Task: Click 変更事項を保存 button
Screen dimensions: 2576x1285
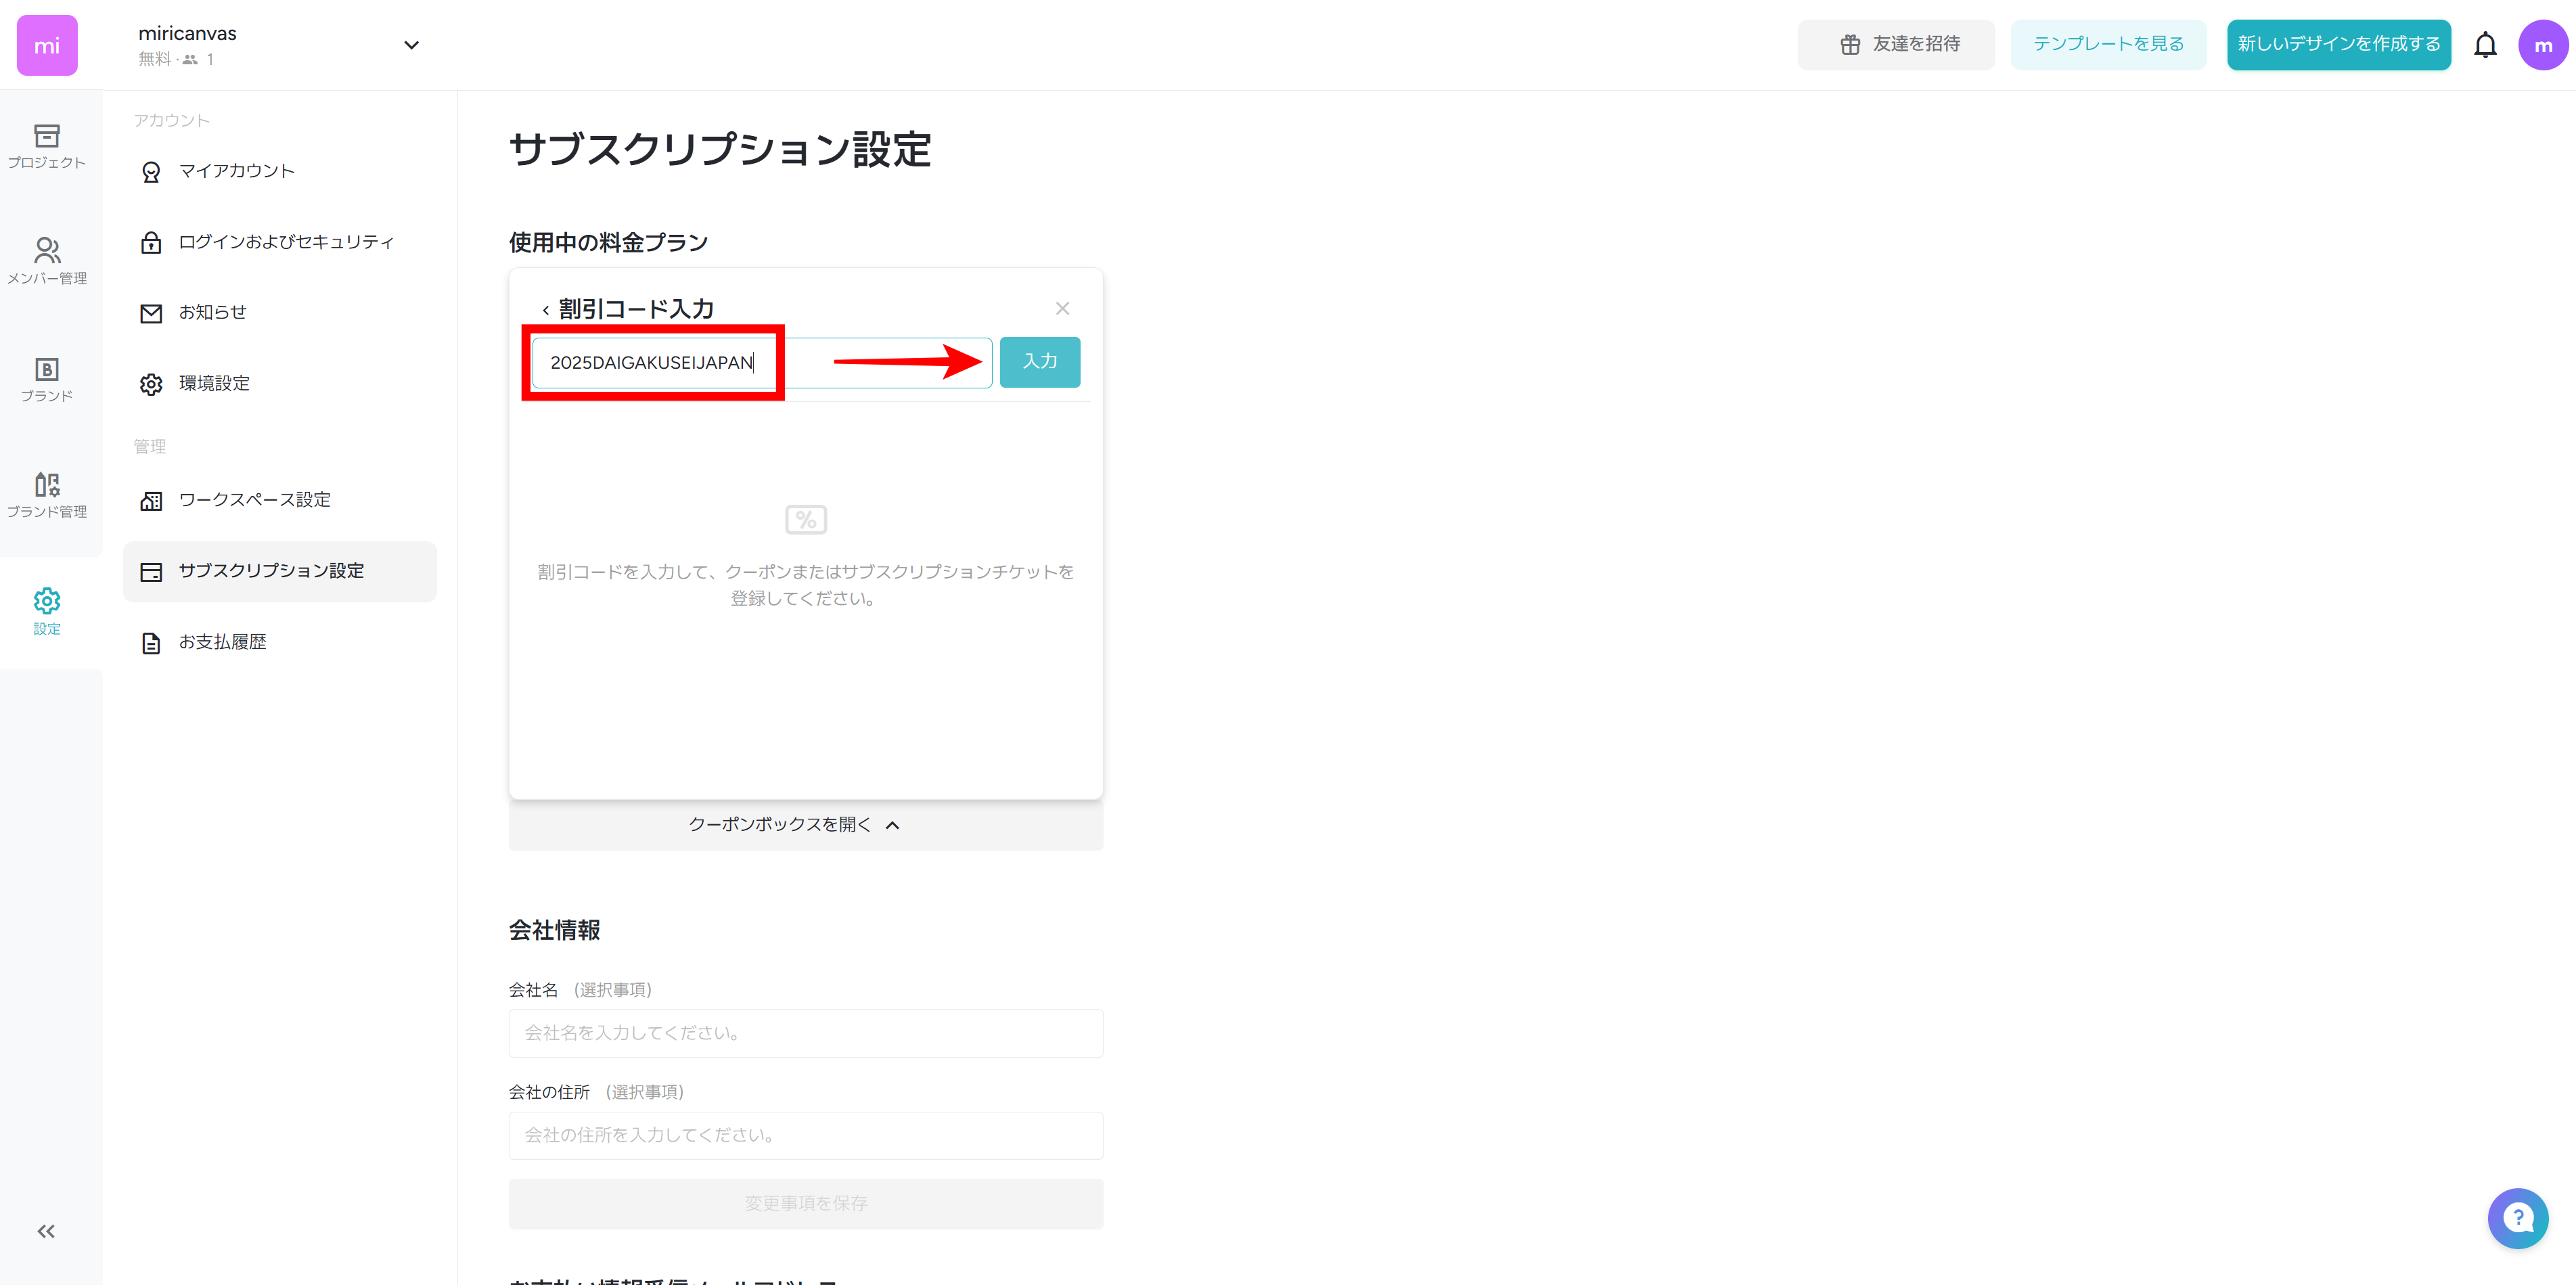Action: (x=806, y=1204)
